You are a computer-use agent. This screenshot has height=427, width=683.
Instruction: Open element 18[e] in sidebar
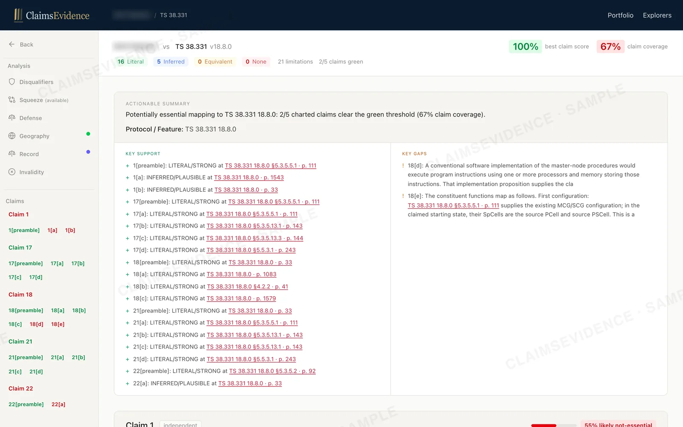click(x=58, y=324)
